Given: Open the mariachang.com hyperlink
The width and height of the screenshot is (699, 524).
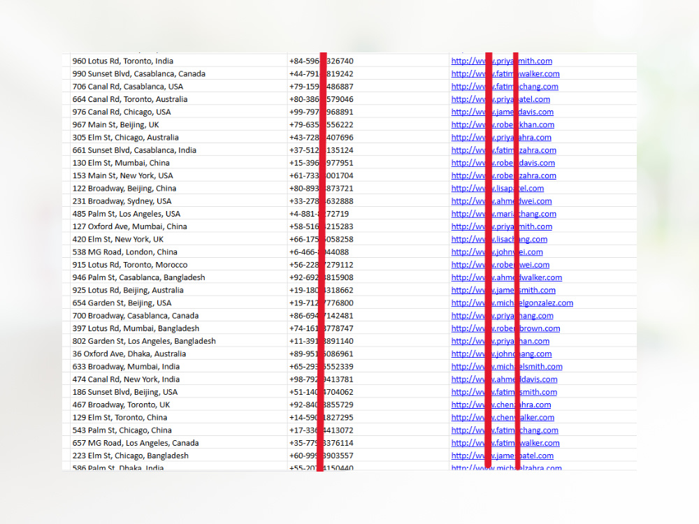Looking at the screenshot, I should (x=504, y=214).
